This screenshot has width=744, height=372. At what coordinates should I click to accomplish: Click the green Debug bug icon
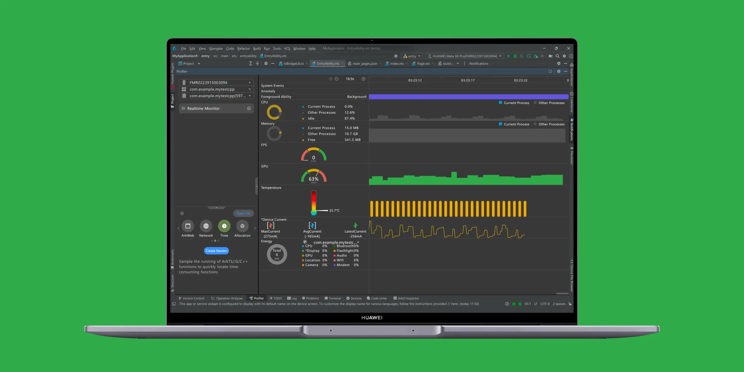coord(515,56)
